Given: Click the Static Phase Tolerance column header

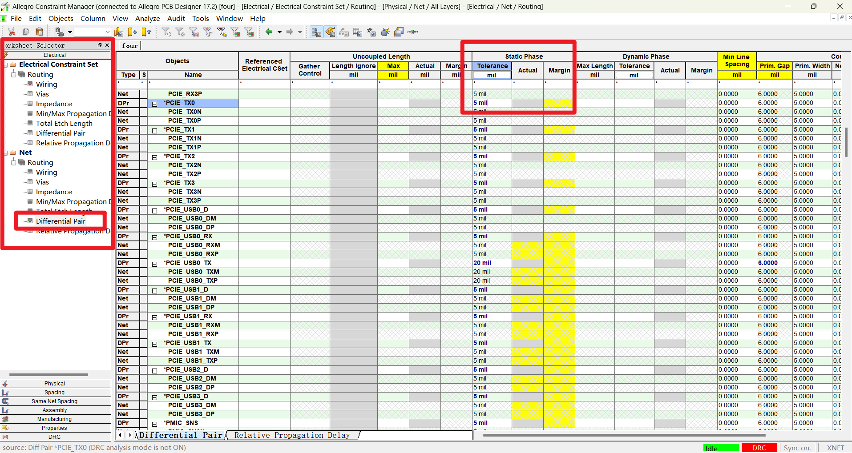Looking at the screenshot, I should tap(492, 66).
